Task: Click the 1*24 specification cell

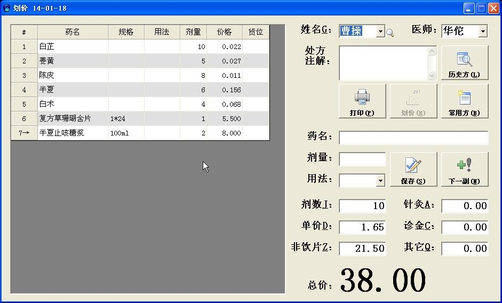Action: [x=126, y=118]
